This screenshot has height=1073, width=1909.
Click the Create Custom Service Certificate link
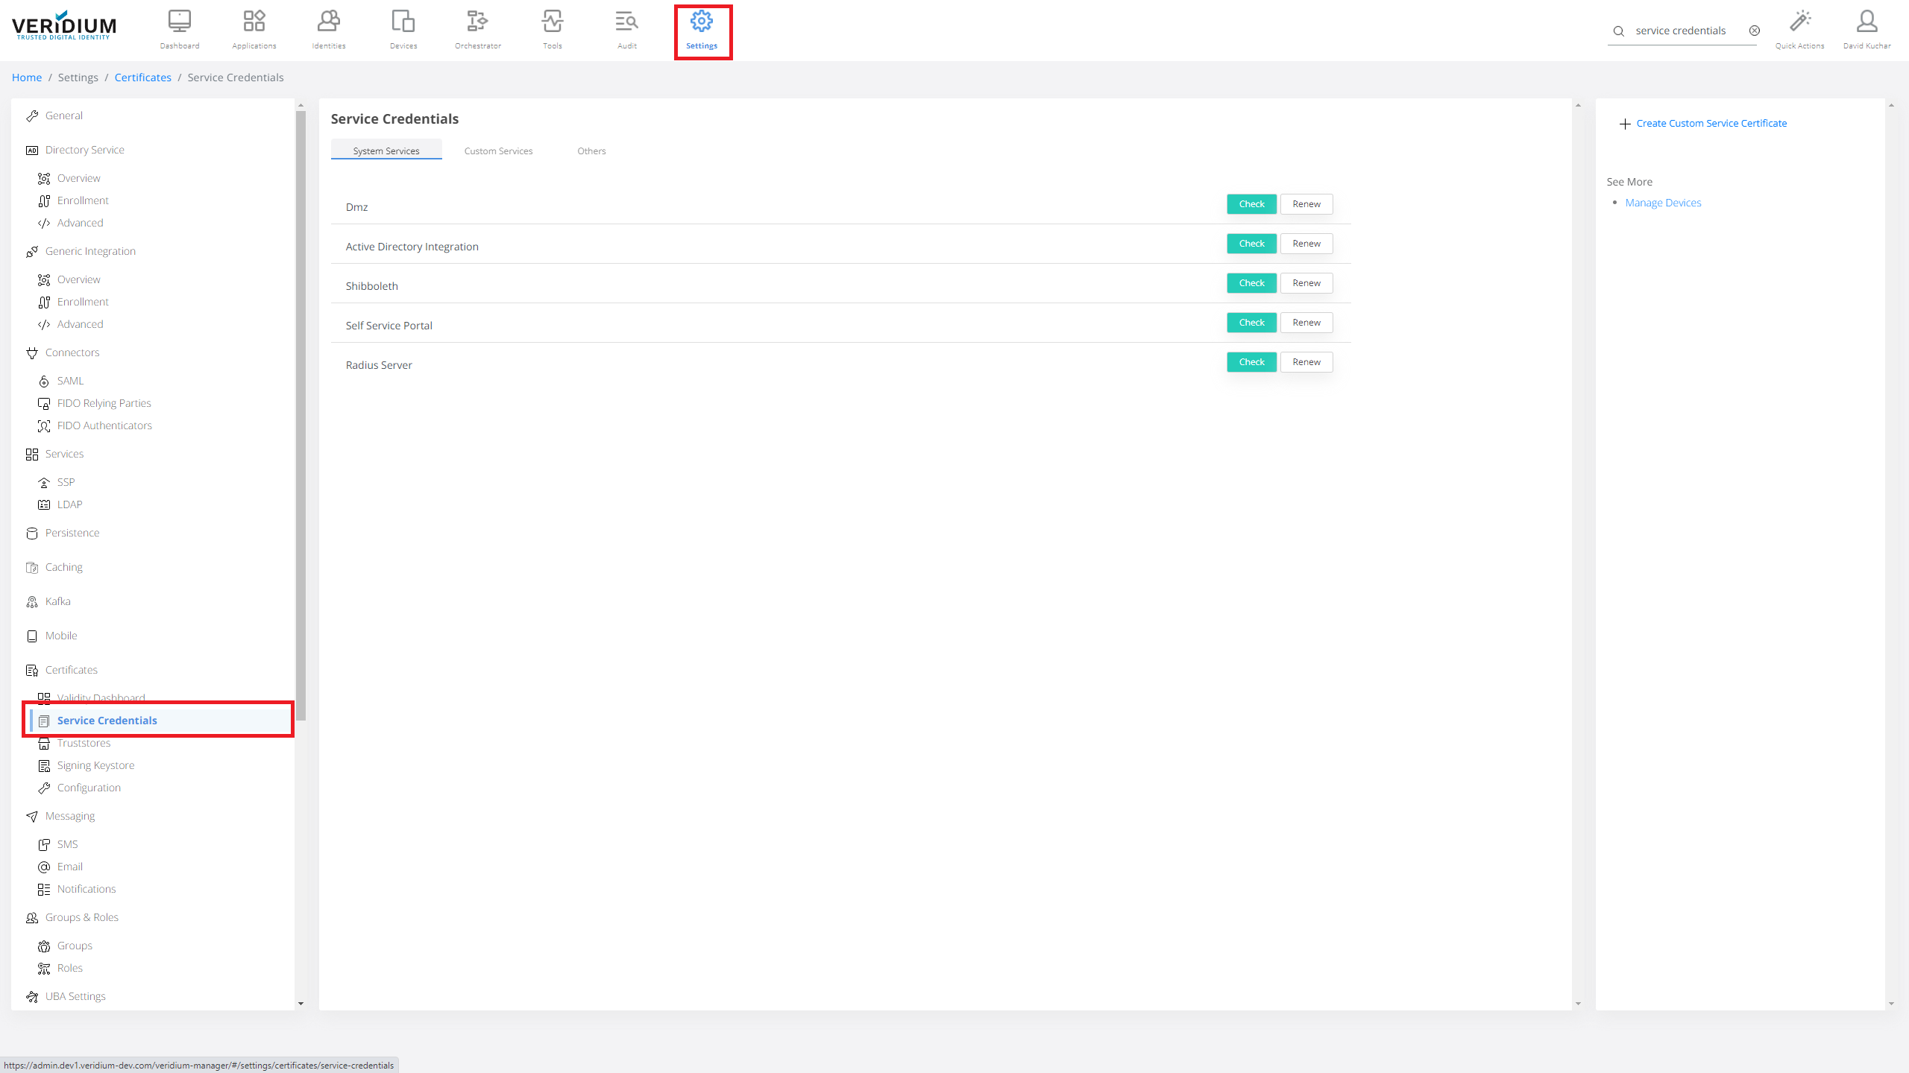[1711, 123]
